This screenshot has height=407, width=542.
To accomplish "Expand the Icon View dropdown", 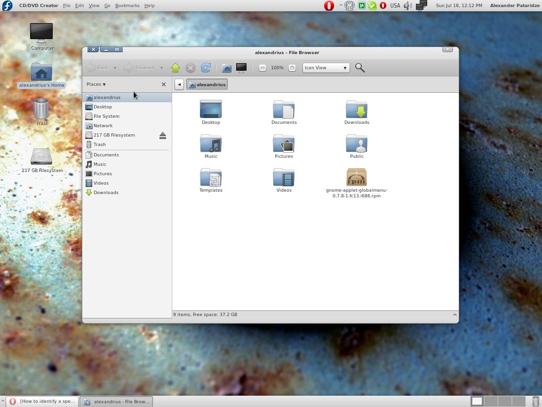I will click(326, 68).
